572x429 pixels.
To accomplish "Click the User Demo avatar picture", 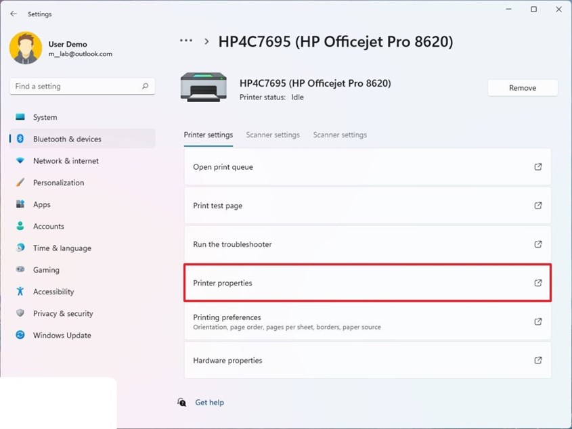I will (25, 49).
